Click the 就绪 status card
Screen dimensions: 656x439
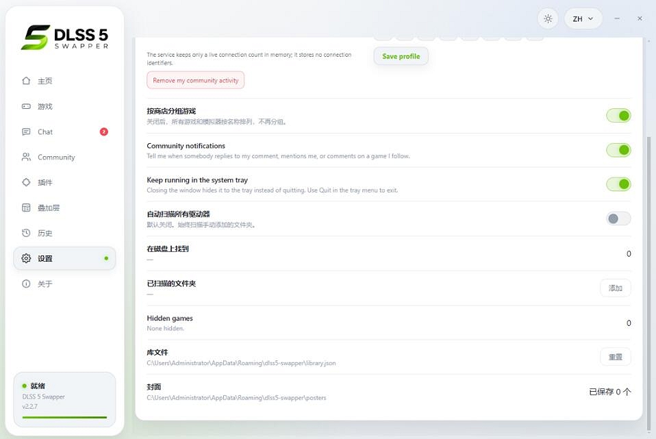64,400
